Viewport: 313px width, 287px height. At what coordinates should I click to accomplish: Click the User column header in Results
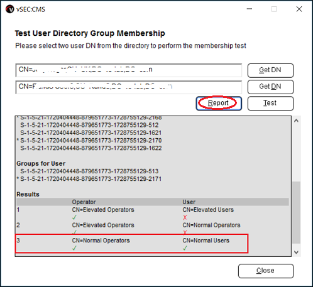click(189, 202)
